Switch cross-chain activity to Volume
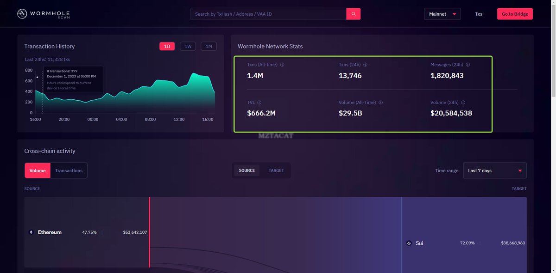Viewport: 556px width, 273px height. point(38,170)
